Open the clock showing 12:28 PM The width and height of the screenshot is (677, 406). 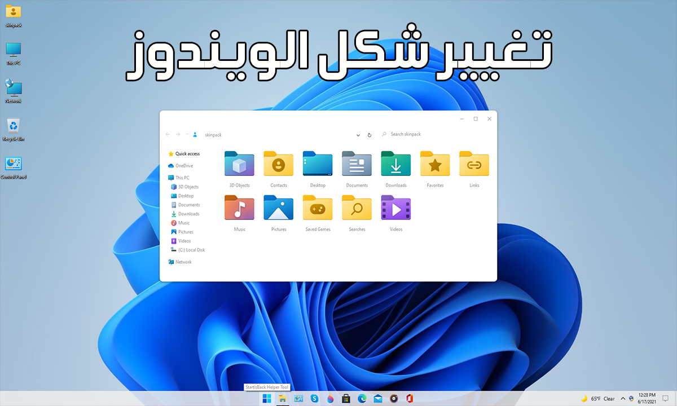pyautogui.click(x=648, y=398)
